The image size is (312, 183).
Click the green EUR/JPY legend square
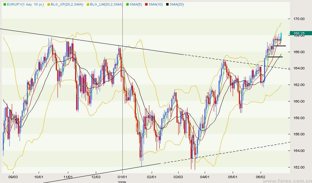pos(5,4)
